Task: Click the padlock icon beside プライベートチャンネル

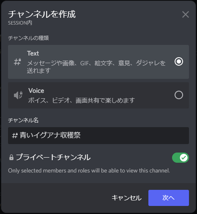Action: pyautogui.click(x=11, y=157)
